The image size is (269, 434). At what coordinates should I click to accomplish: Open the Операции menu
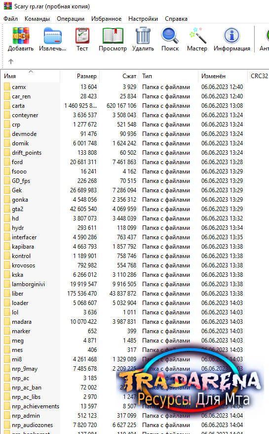tap(71, 19)
